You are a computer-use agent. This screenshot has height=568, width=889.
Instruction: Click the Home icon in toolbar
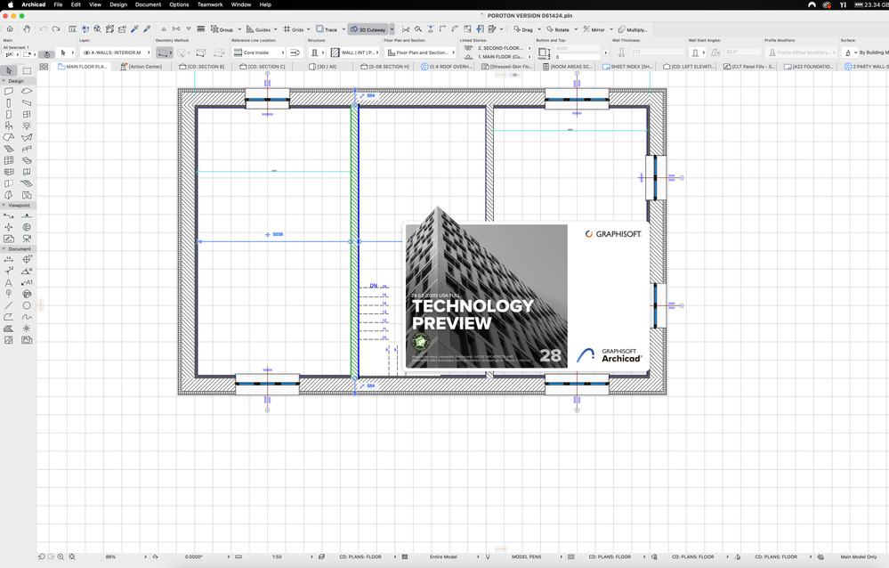pyautogui.click(x=10, y=29)
